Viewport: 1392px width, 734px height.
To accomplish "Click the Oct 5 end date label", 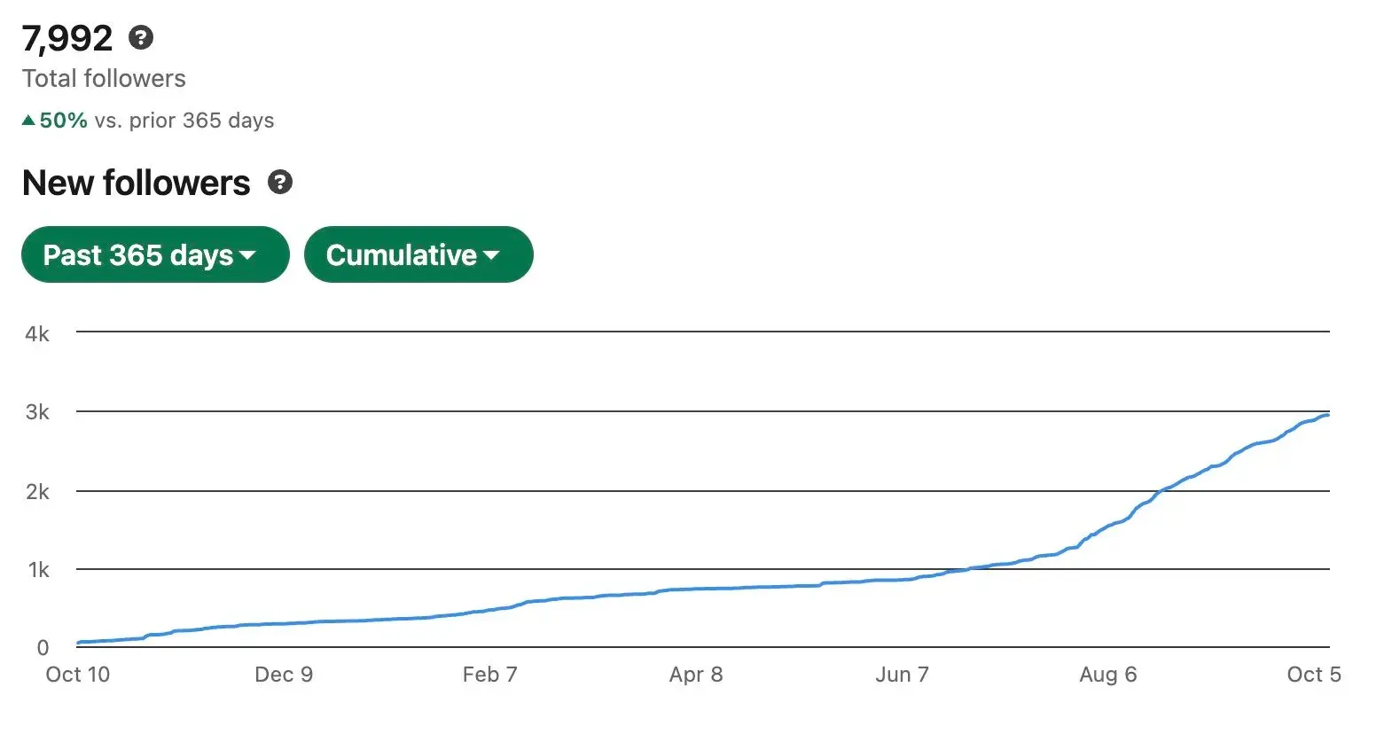I will coord(1313,675).
